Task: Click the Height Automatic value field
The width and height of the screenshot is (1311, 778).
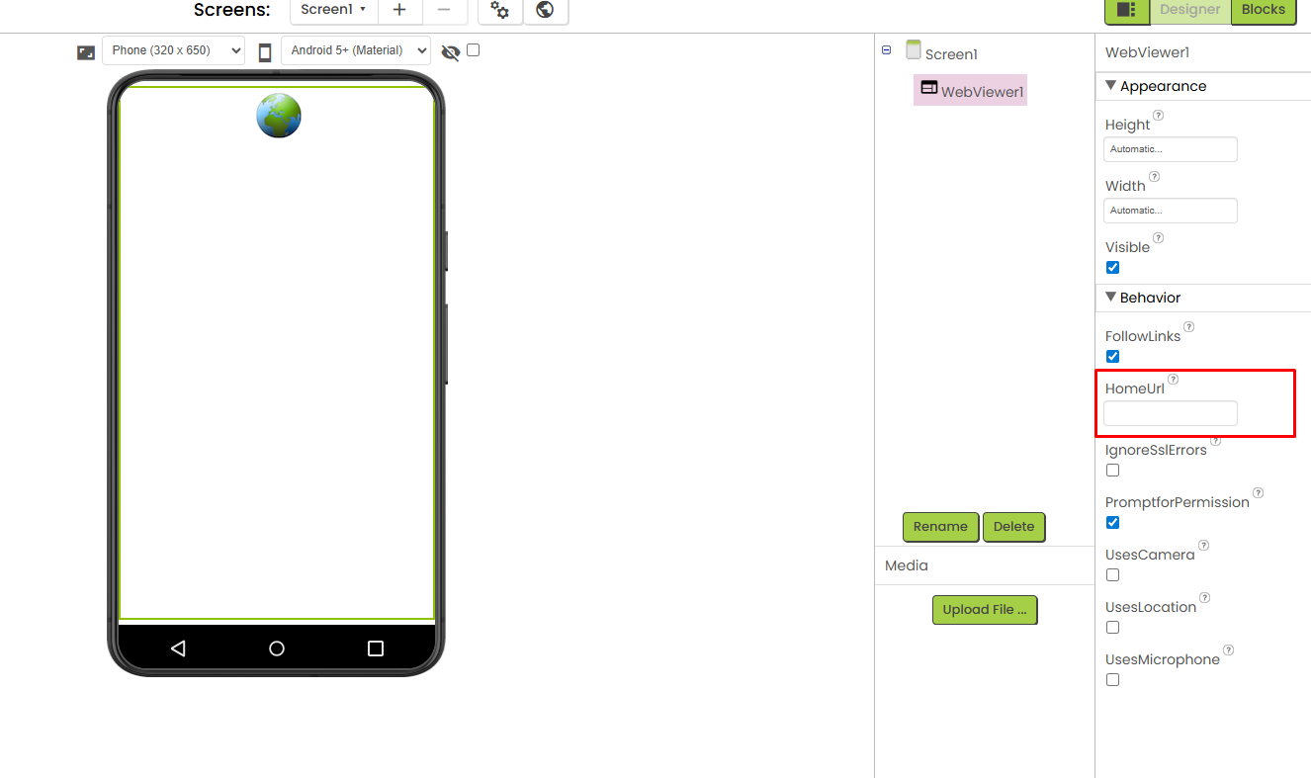Action: pyautogui.click(x=1171, y=149)
